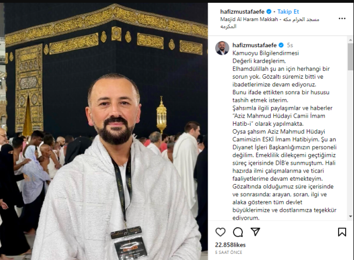The width and height of the screenshot is (354, 260).
Task: Like the post with the heart icon
Action: point(220,232)
